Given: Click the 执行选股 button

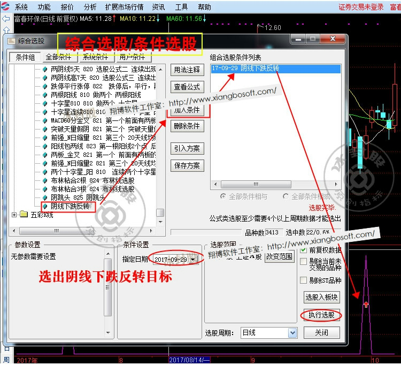Looking at the screenshot, I should tap(322, 315).
